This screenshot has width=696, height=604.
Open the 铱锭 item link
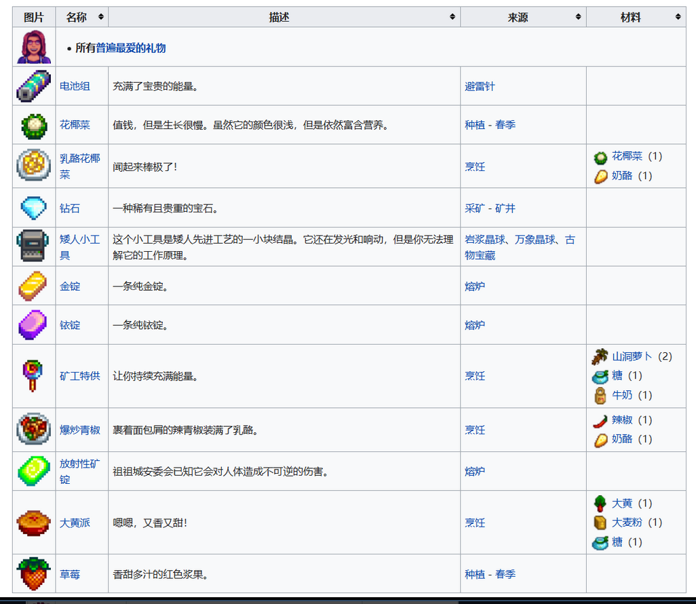pyautogui.click(x=70, y=325)
